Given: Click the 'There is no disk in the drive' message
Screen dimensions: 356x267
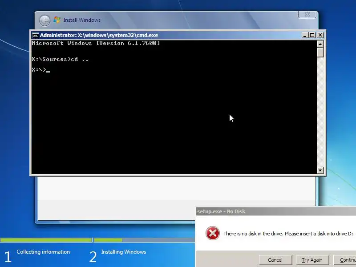Looking at the screenshot, I should click(x=289, y=234).
